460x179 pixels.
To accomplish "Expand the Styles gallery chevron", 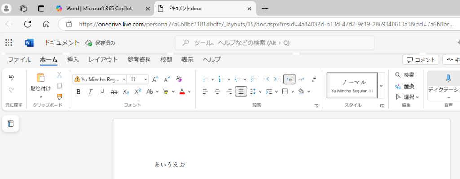I will [x=381, y=85].
